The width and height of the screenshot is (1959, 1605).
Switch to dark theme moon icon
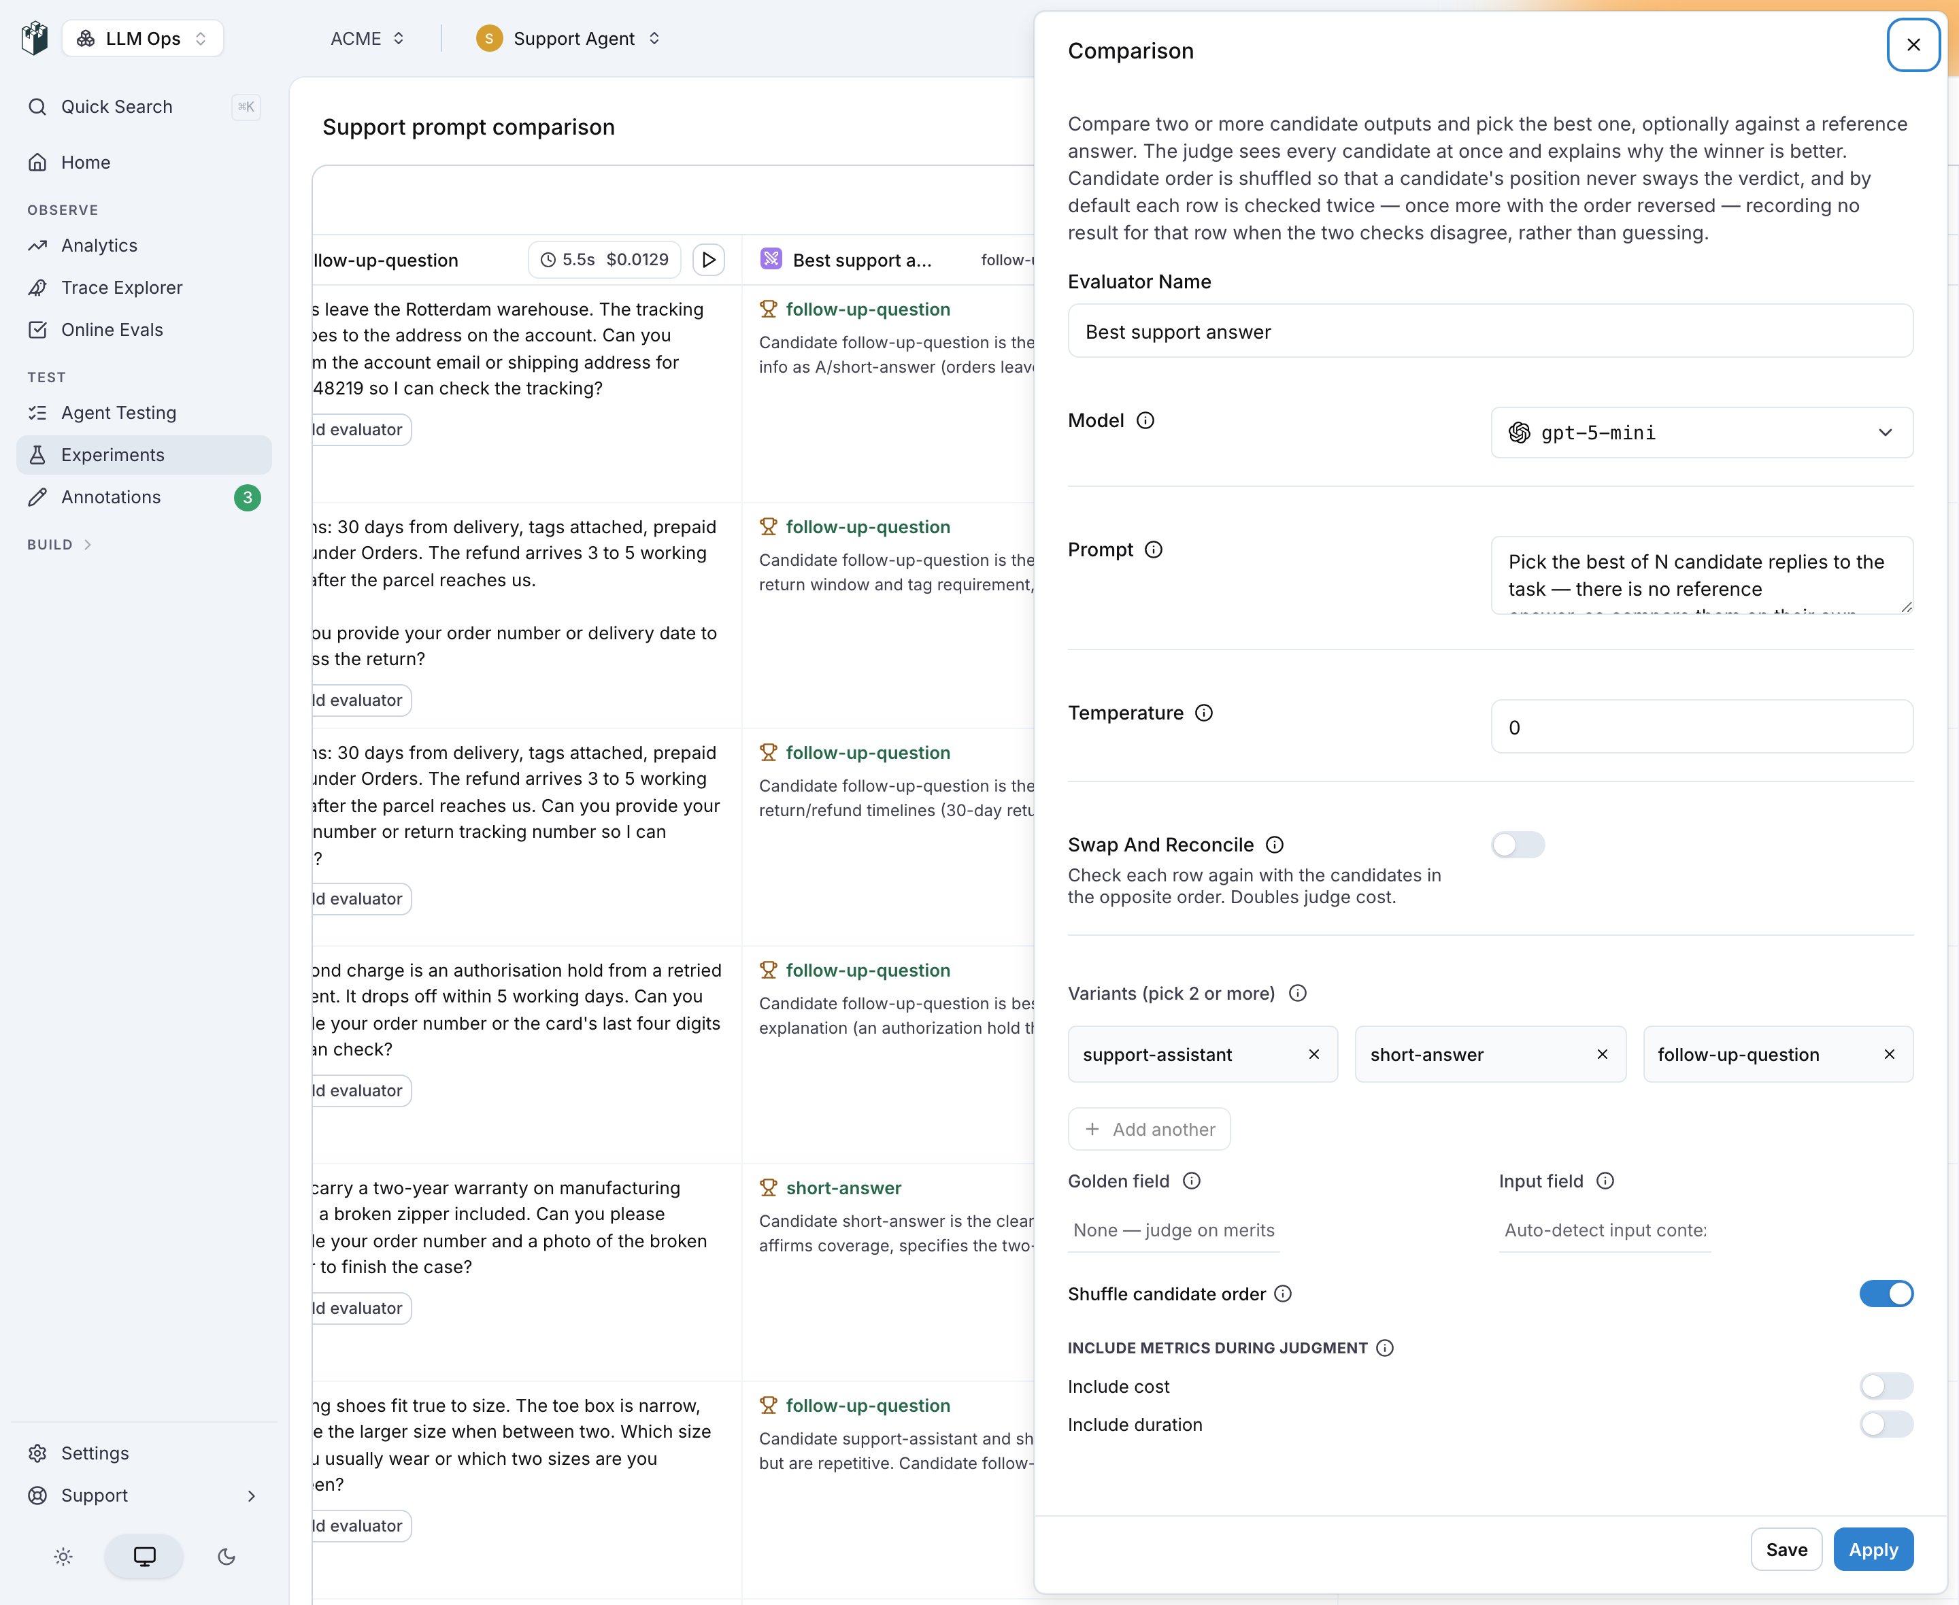click(x=227, y=1557)
